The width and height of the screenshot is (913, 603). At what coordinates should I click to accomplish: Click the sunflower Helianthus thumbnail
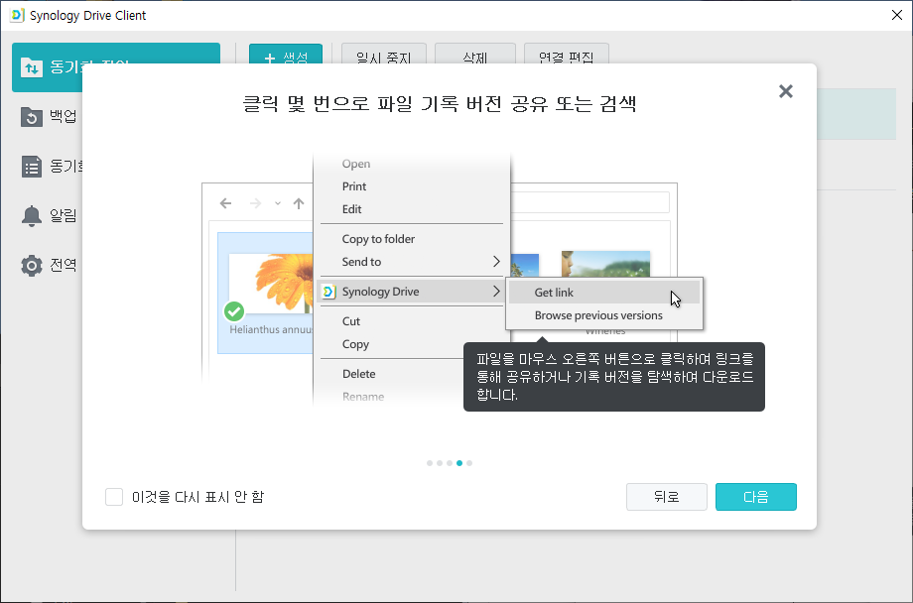(271, 284)
